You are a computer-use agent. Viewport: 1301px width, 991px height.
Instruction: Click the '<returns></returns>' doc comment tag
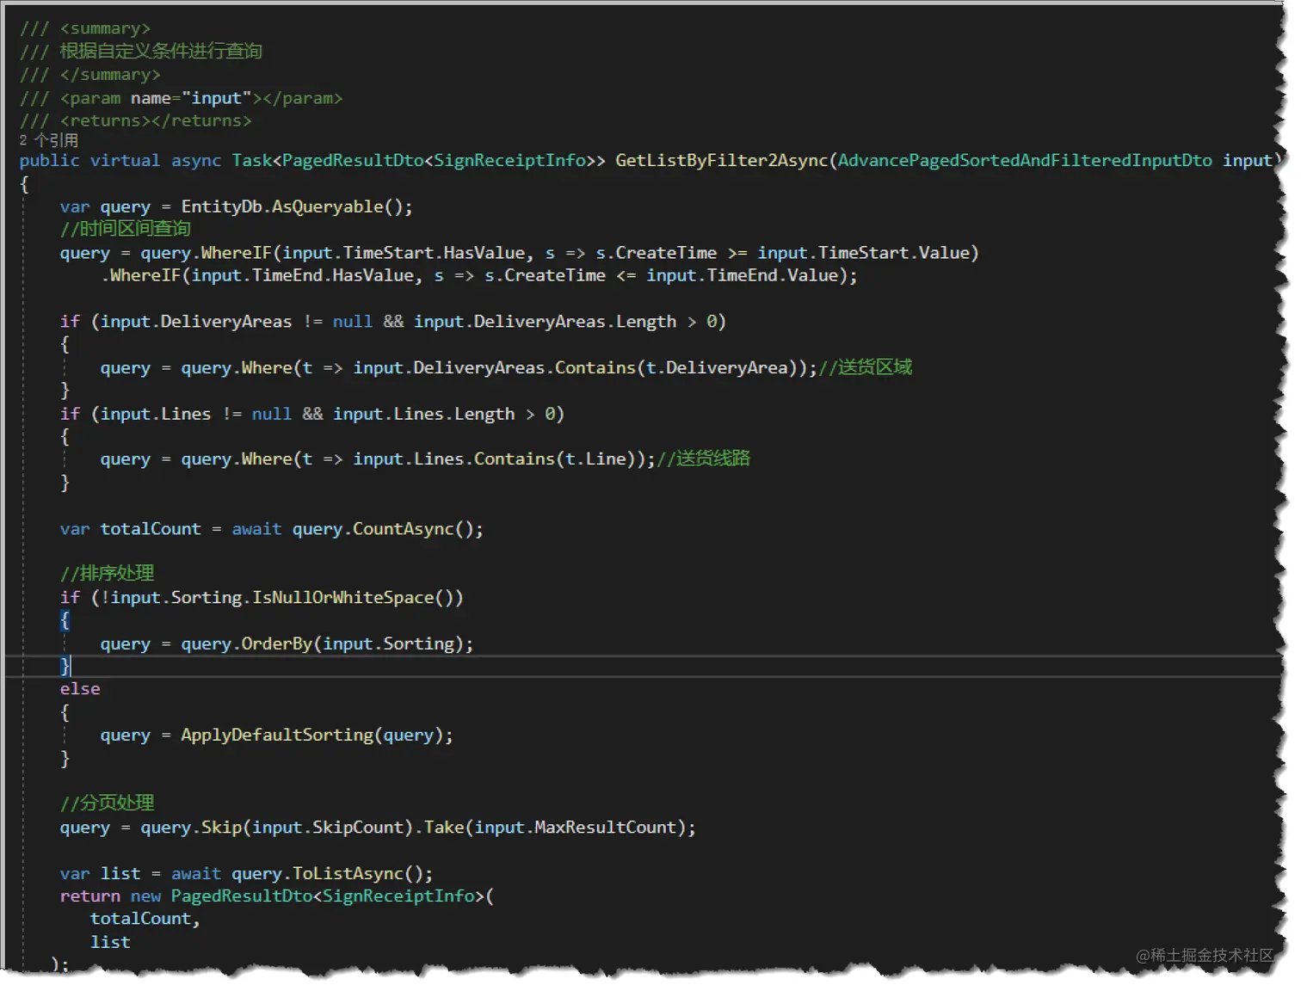tap(156, 120)
